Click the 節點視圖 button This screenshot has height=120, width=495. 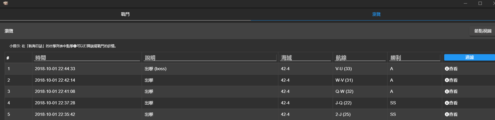pos(482,31)
